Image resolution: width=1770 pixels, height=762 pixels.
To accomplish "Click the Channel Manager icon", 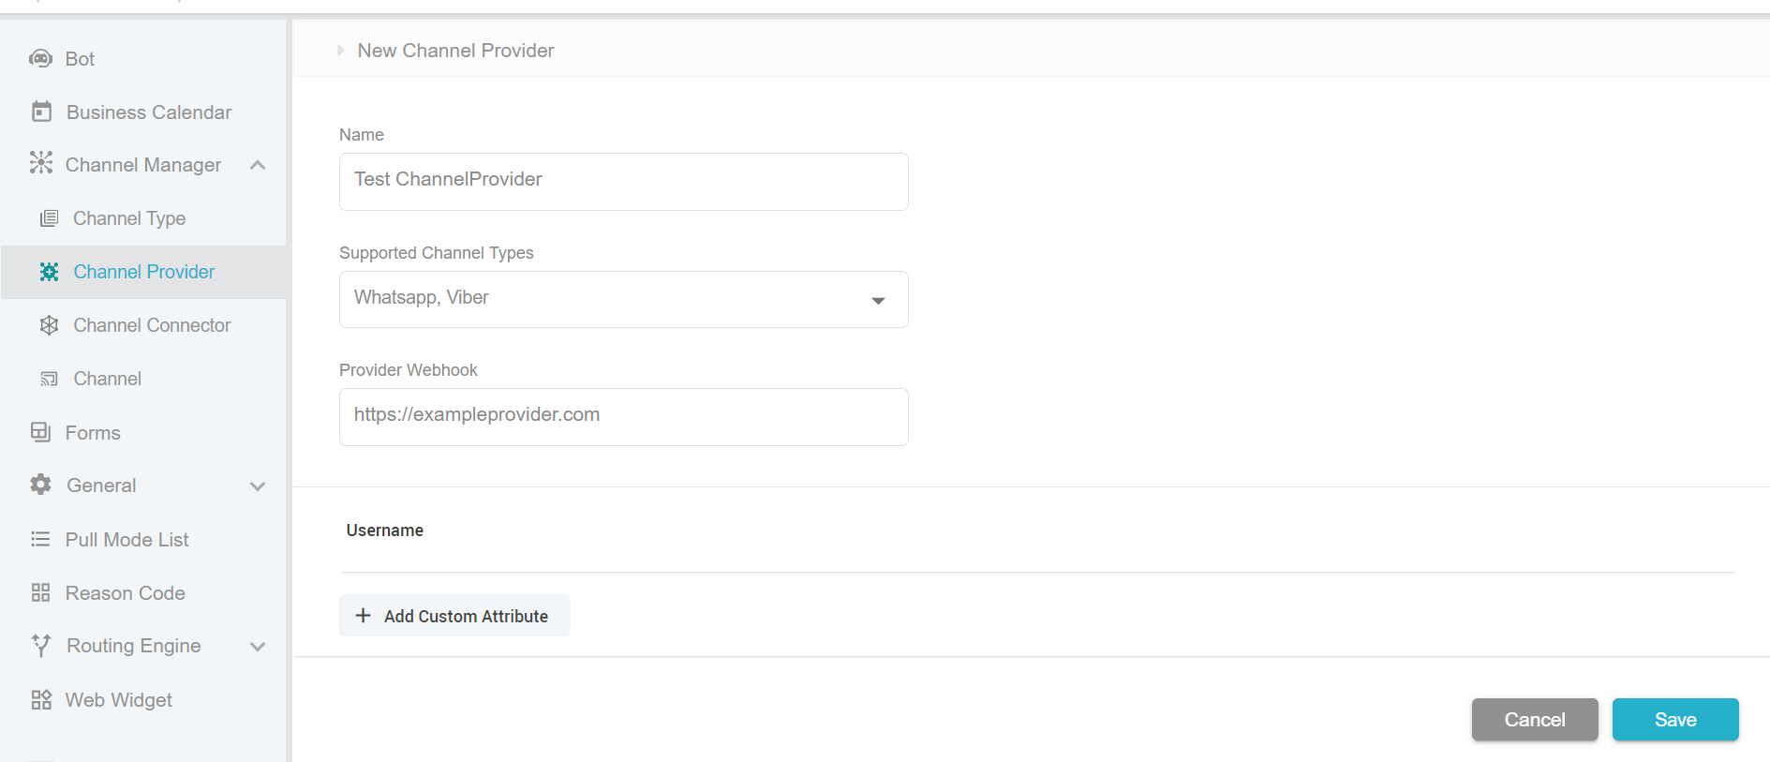I will (39, 164).
